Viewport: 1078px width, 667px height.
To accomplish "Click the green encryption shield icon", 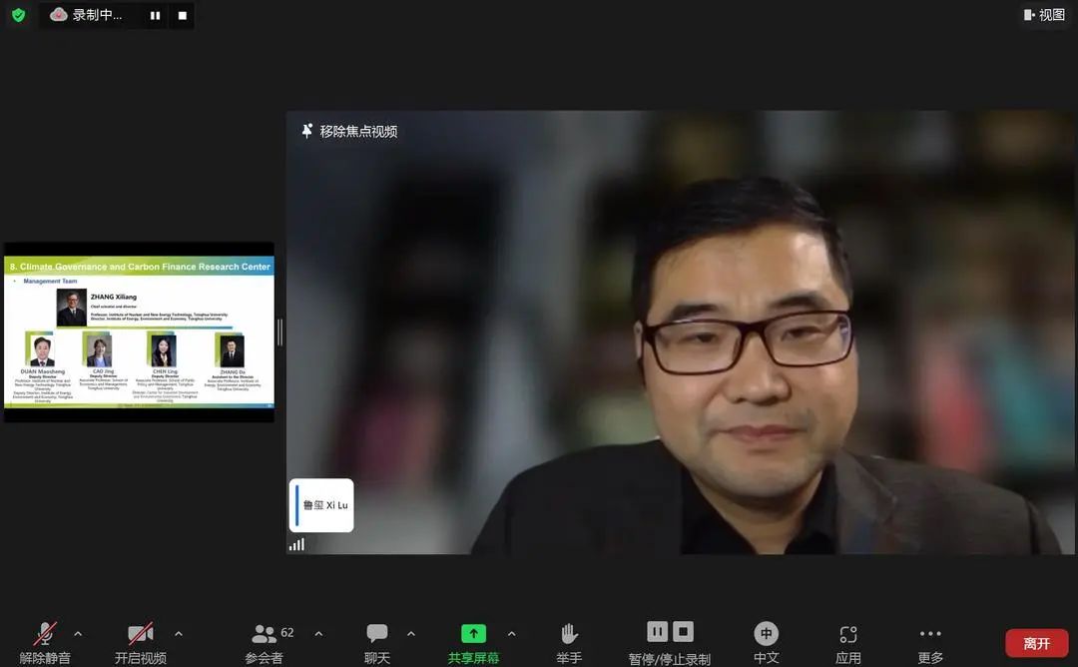I will pyautogui.click(x=18, y=15).
